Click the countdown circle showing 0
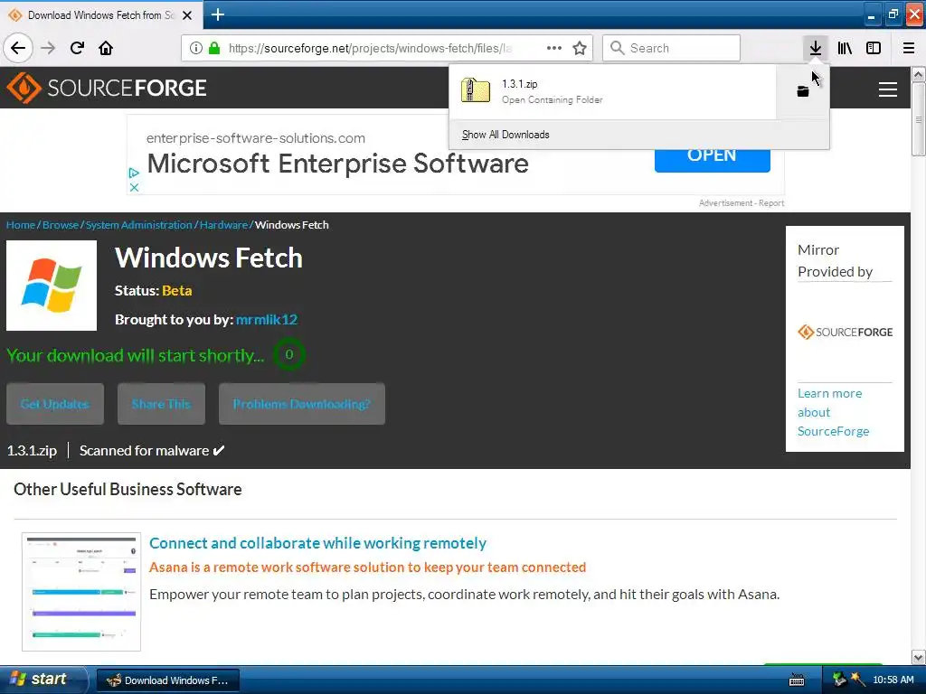926x694 pixels. 288,354
